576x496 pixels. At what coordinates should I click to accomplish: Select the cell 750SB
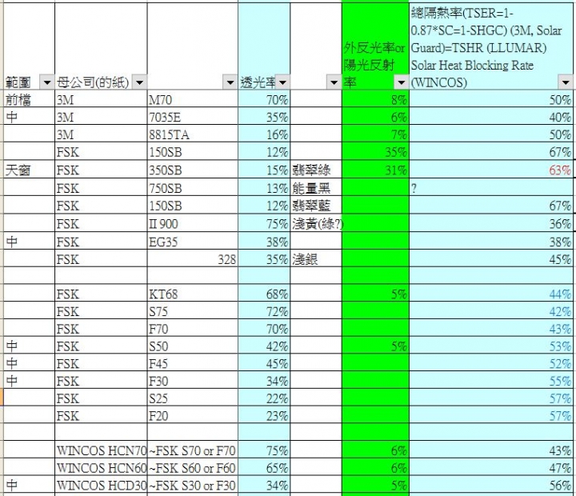click(x=193, y=187)
